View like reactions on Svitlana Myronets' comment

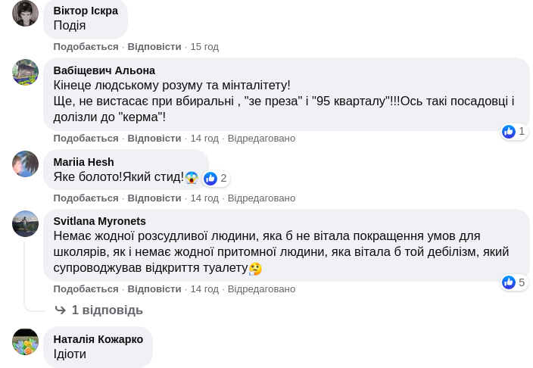pos(514,282)
